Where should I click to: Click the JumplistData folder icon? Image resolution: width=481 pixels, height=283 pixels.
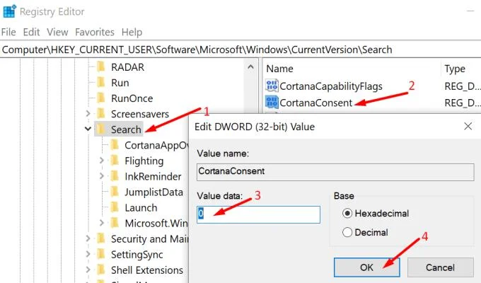click(115, 192)
